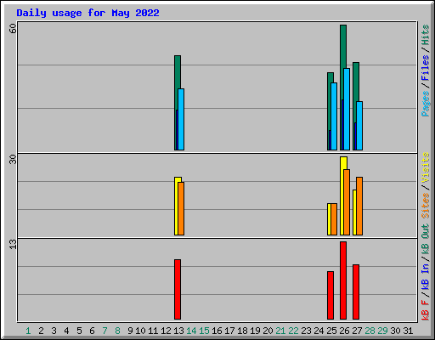Click day 15 on the x-axis
The height and width of the screenshot is (340, 435).
coord(204,331)
